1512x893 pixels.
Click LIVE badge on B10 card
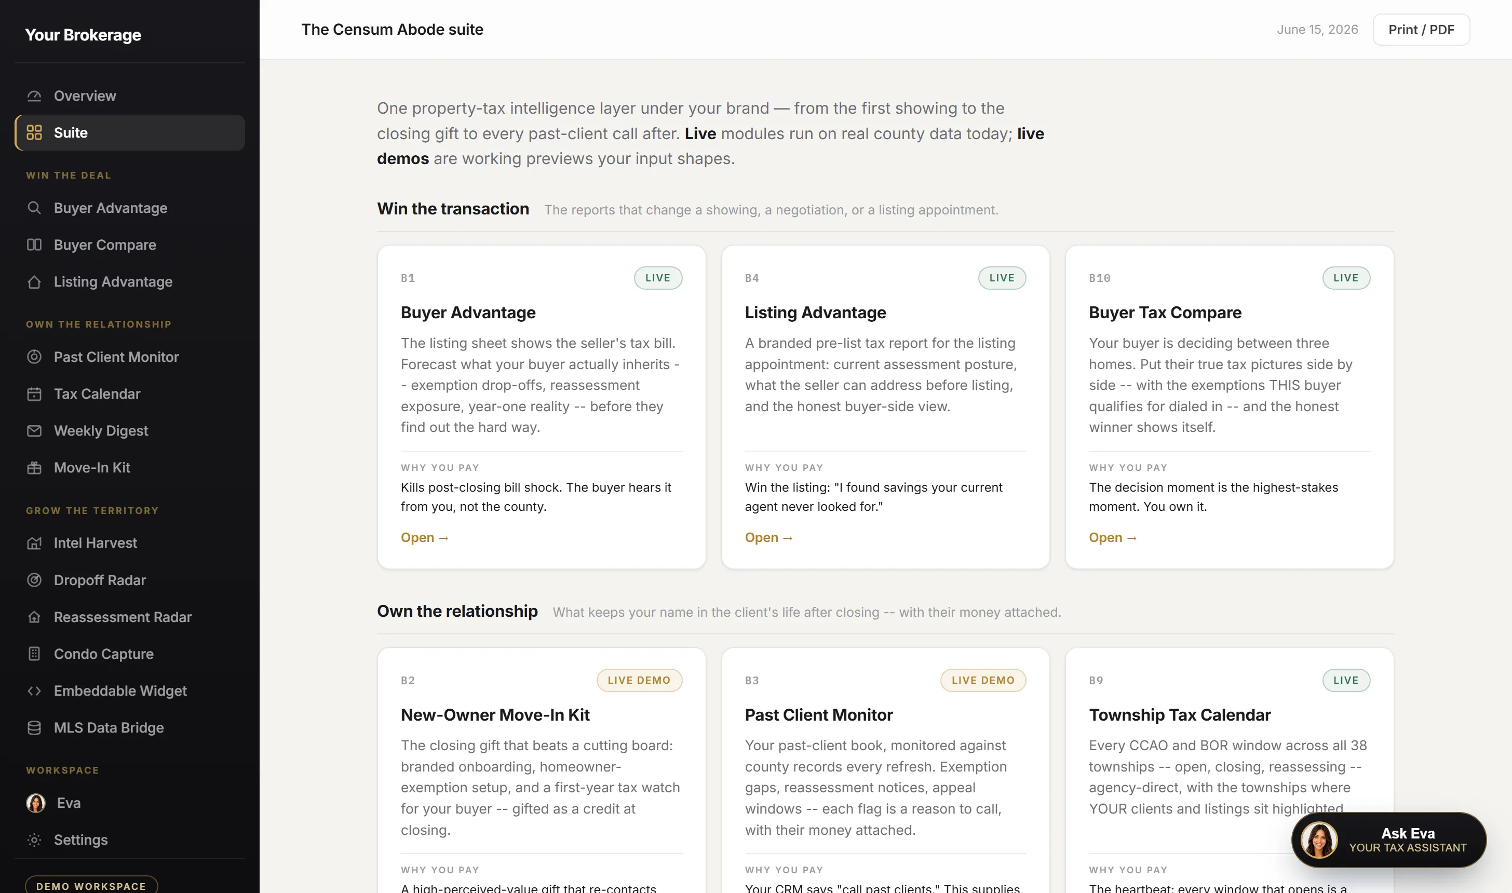(x=1346, y=278)
